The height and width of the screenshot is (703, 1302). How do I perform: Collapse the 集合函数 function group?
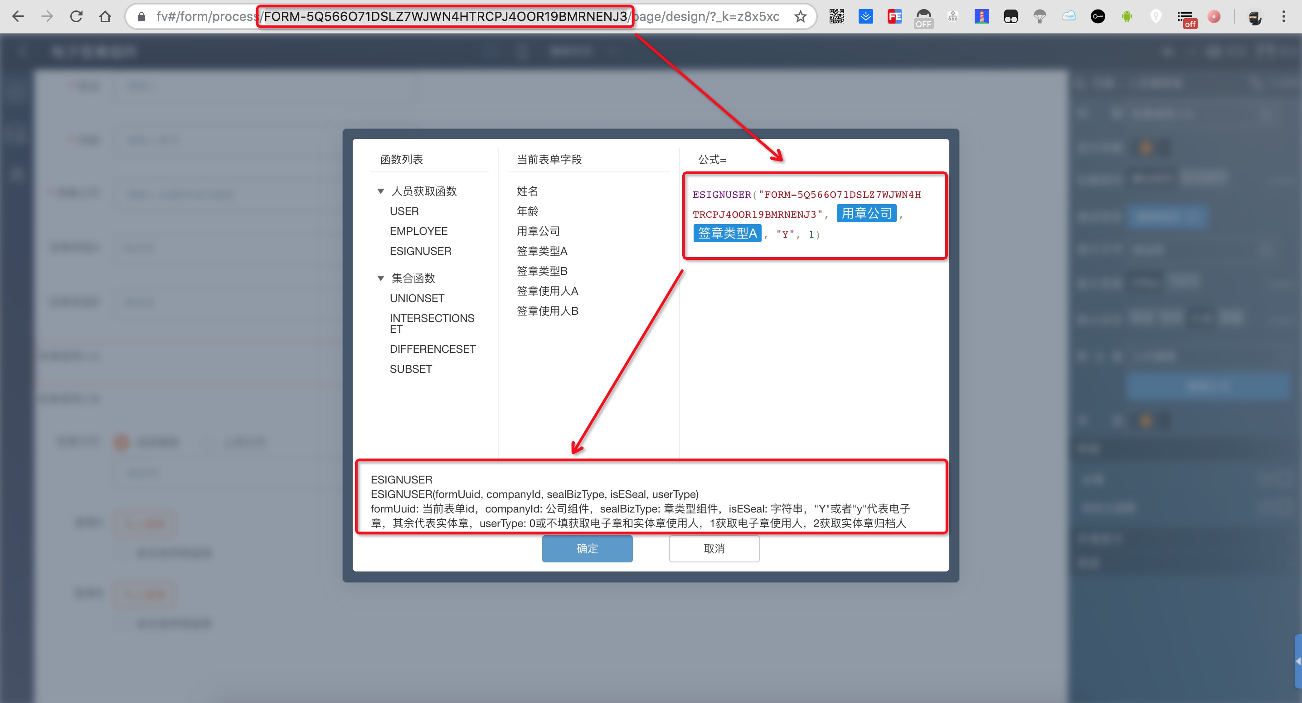coord(381,278)
